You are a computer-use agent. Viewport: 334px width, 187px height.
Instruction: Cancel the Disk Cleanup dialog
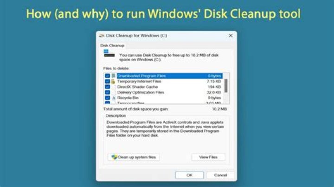coord(220,175)
